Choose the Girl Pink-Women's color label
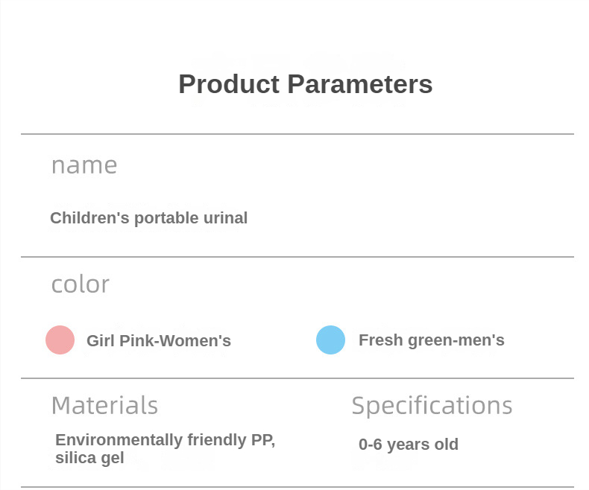589x490 pixels. (159, 341)
